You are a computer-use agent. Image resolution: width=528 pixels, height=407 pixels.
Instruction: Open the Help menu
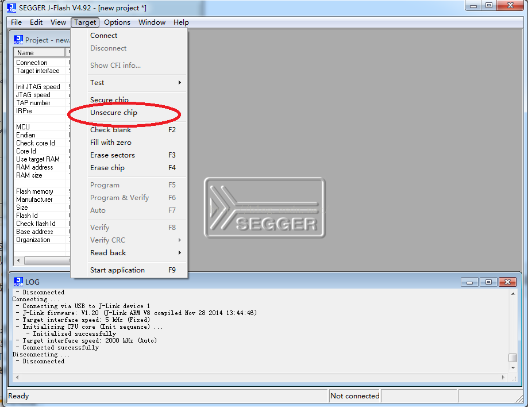pyautogui.click(x=181, y=22)
